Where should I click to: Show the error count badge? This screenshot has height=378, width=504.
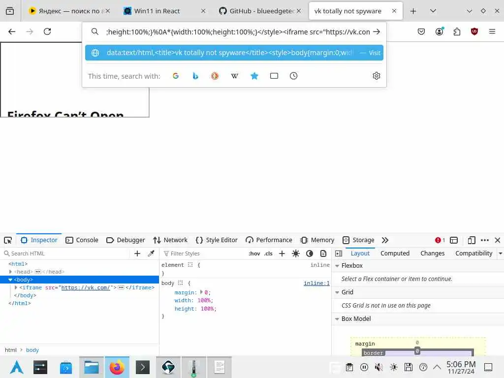tap(440, 240)
